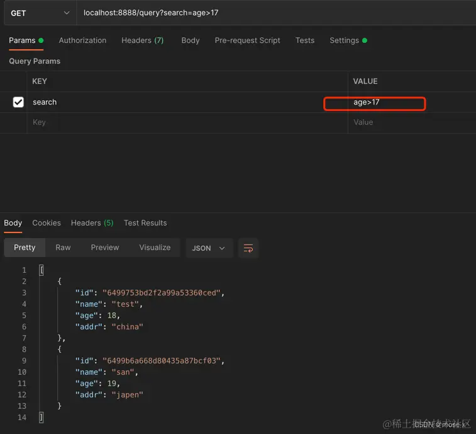Image resolution: width=476 pixels, height=434 pixels.
Task: Click line number 1 in response
Action: (x=24, y=270)
